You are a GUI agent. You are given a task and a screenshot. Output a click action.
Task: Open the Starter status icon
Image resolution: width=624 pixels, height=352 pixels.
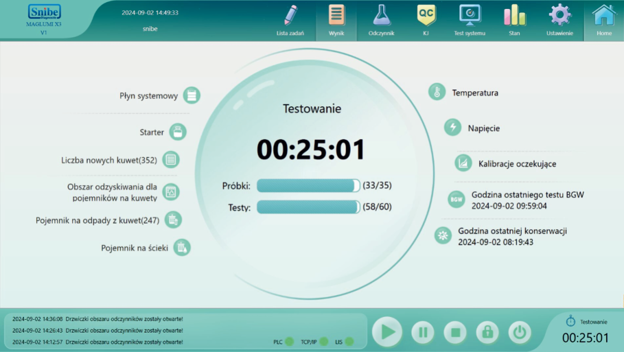click(x=178, y=132)
